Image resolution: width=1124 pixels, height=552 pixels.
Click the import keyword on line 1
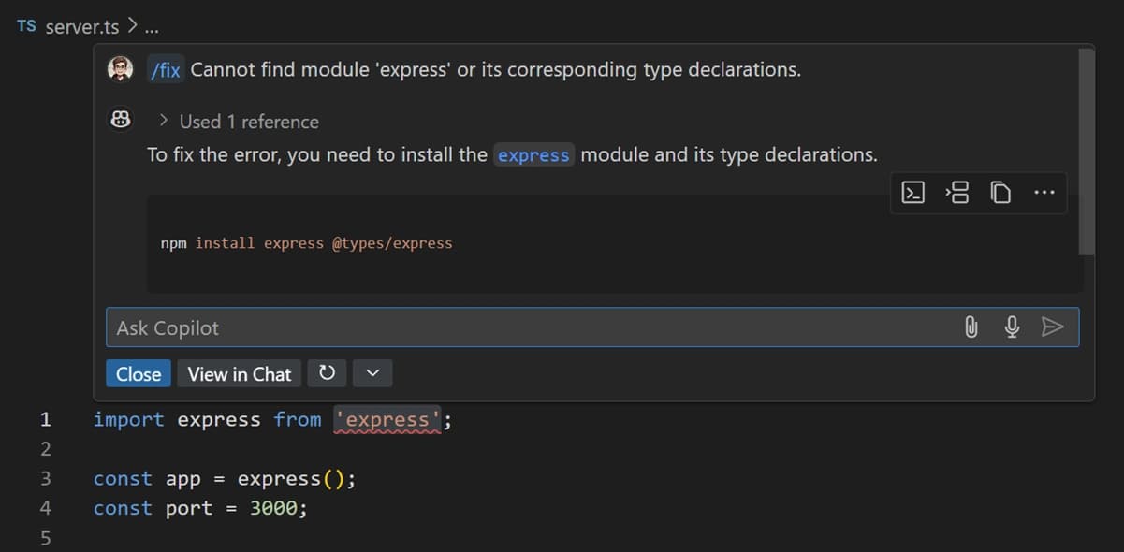point(128,420)
